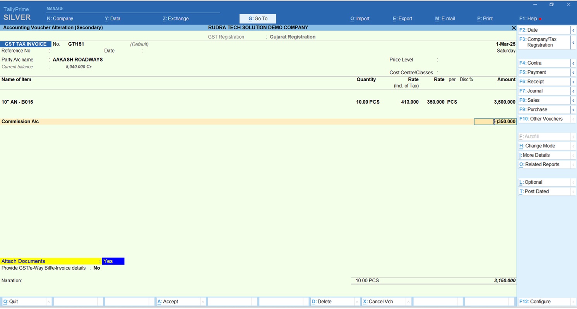
Task: Click the Commission A/c amount field
Action: pyautogui.click(x=495, y=121)
